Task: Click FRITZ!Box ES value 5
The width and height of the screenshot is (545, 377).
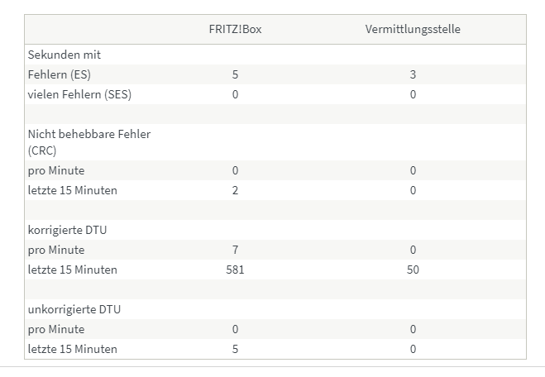Action: coord(236,74)
